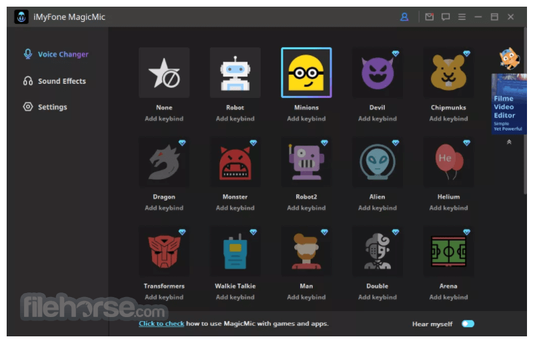The width and height of the screenshot is (533, 341).
Task: Open the mail notification icon
Action: pyautogui.click(x=430, y=17)
